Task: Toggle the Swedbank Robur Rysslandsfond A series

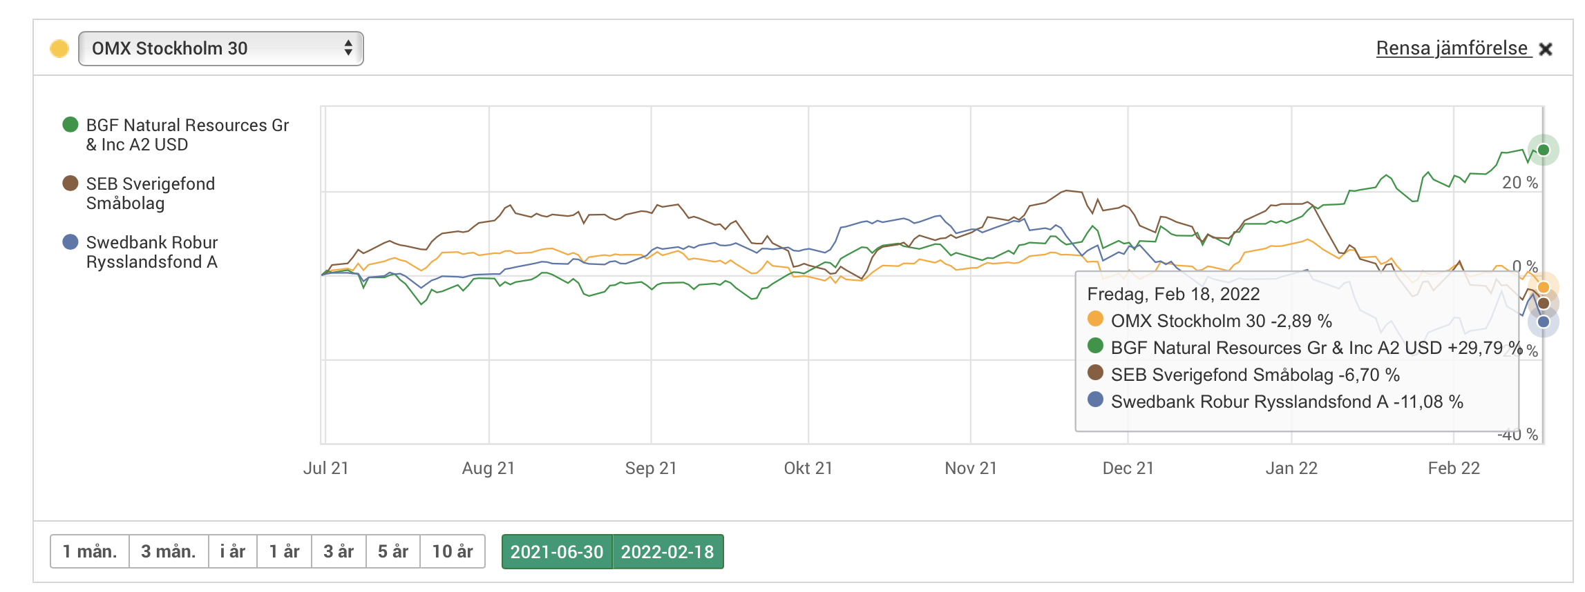Action: [151, 252]
